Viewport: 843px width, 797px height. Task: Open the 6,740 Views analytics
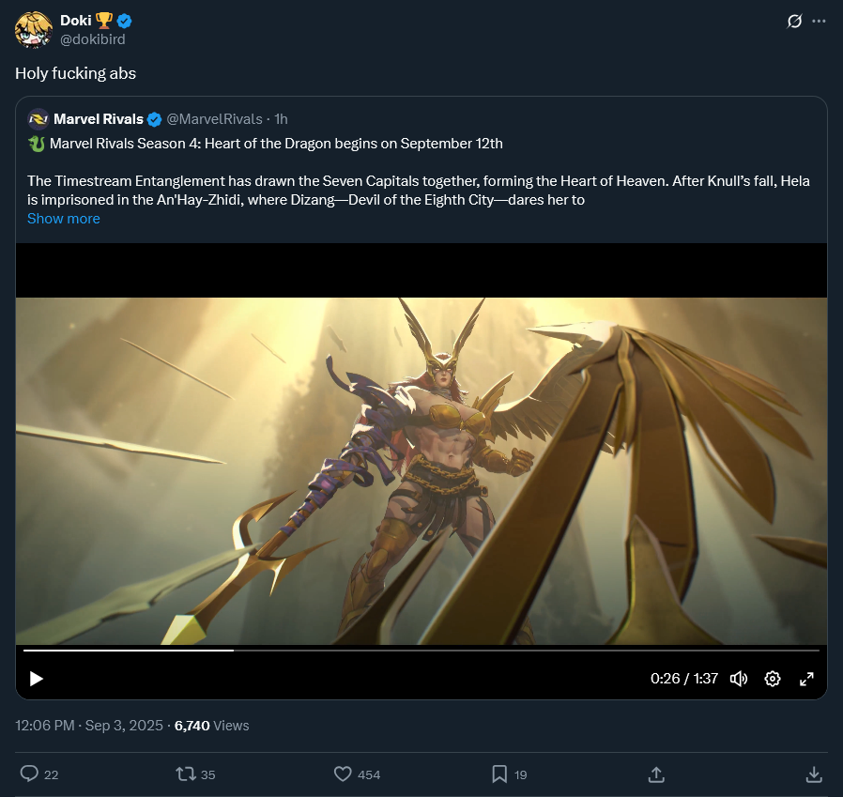[x=212, y=726]
